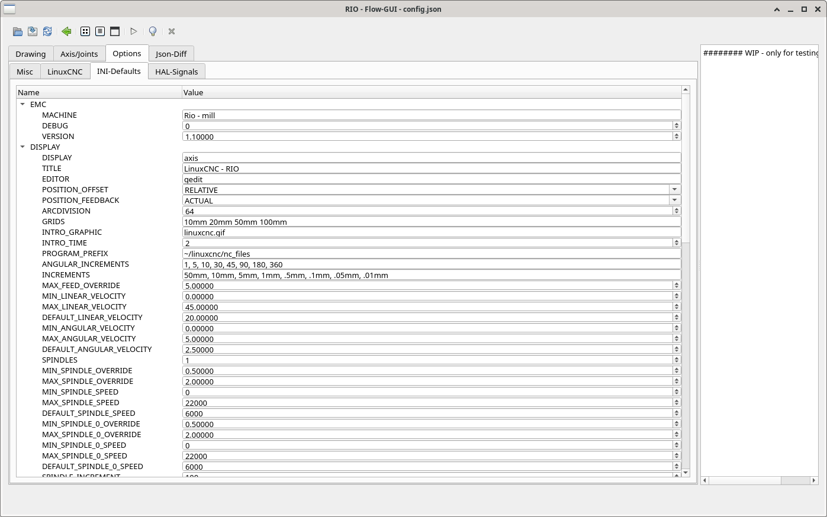Click the light bulb toolbar icon
Image resolution: width=827 pixels, height=517 pixels.
click(153, 31)
